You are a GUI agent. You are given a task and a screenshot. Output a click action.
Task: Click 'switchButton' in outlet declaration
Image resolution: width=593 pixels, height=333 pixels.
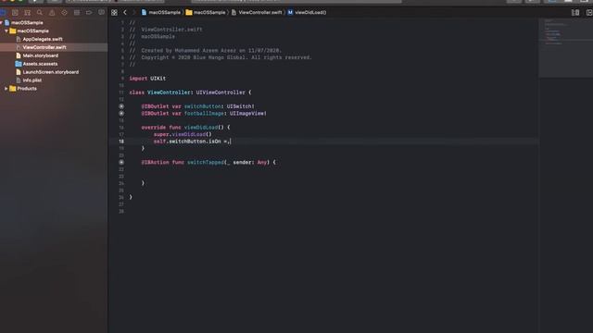pos(202,106)
